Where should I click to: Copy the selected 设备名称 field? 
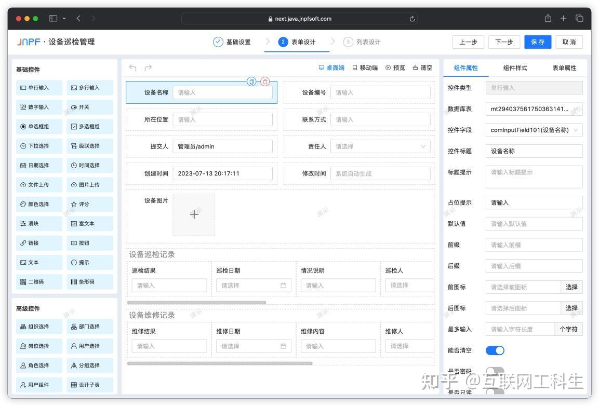(251, 82)
